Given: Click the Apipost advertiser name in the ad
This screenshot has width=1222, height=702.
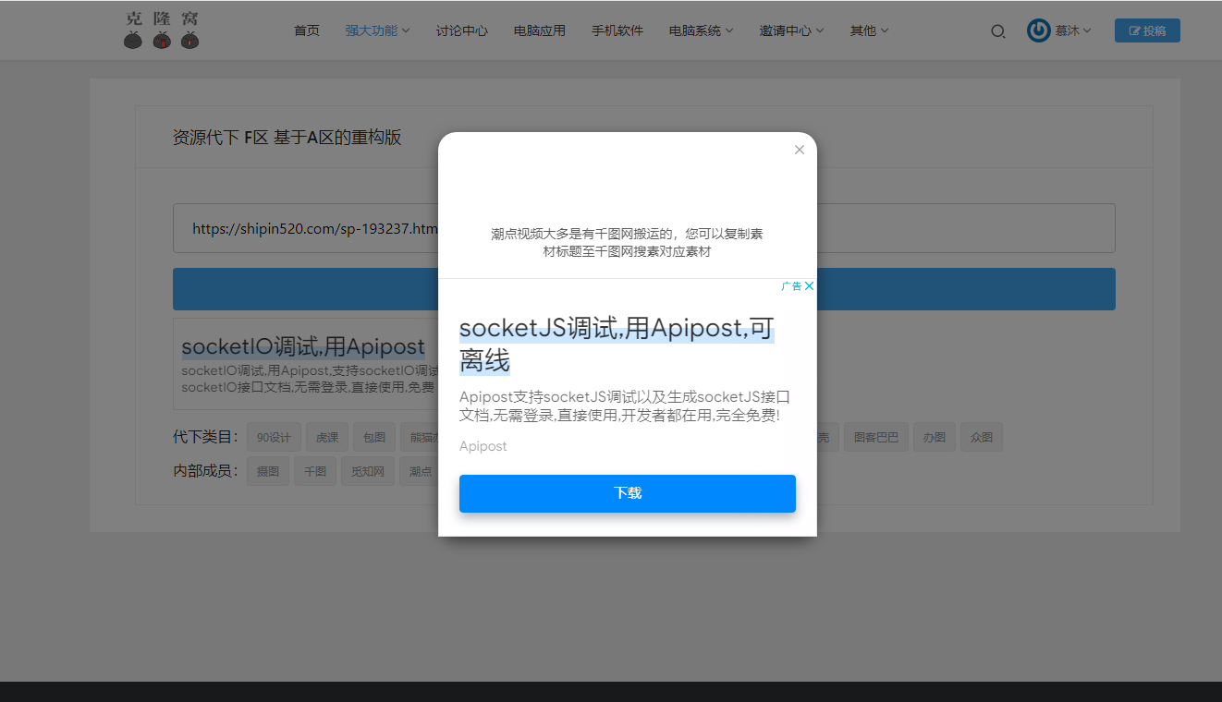Looking at the screenshot, I should click(483, 446).
